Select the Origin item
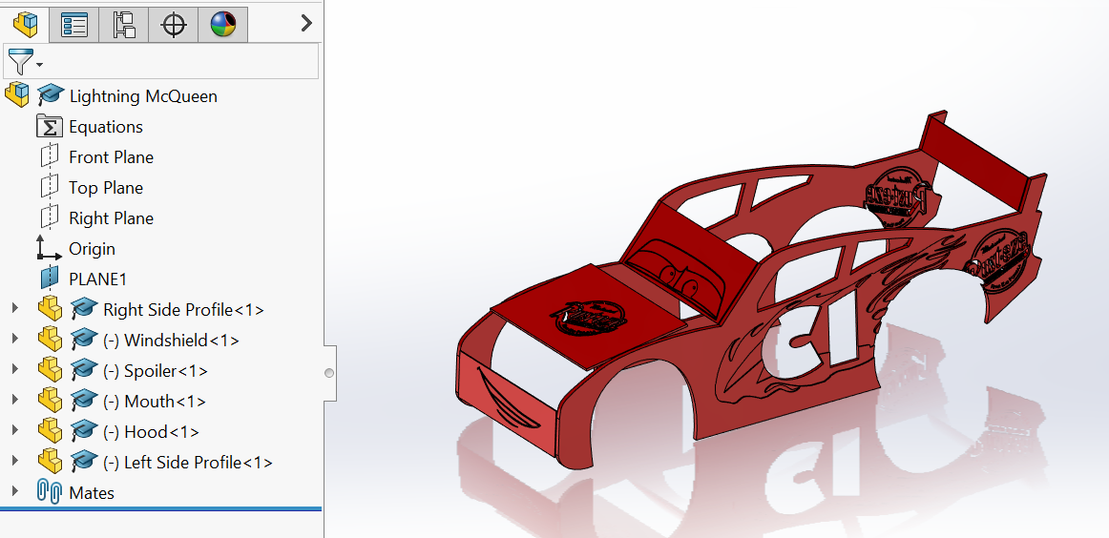Screen dimensions: 1109x538 coord(92,249)
